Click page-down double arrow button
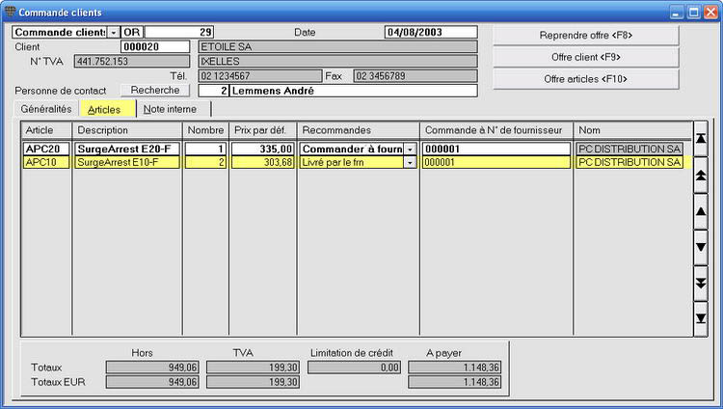Viewport: 723px width, 409px height. coord(701,283)
